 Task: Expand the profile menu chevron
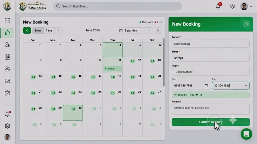click(251, 6)
